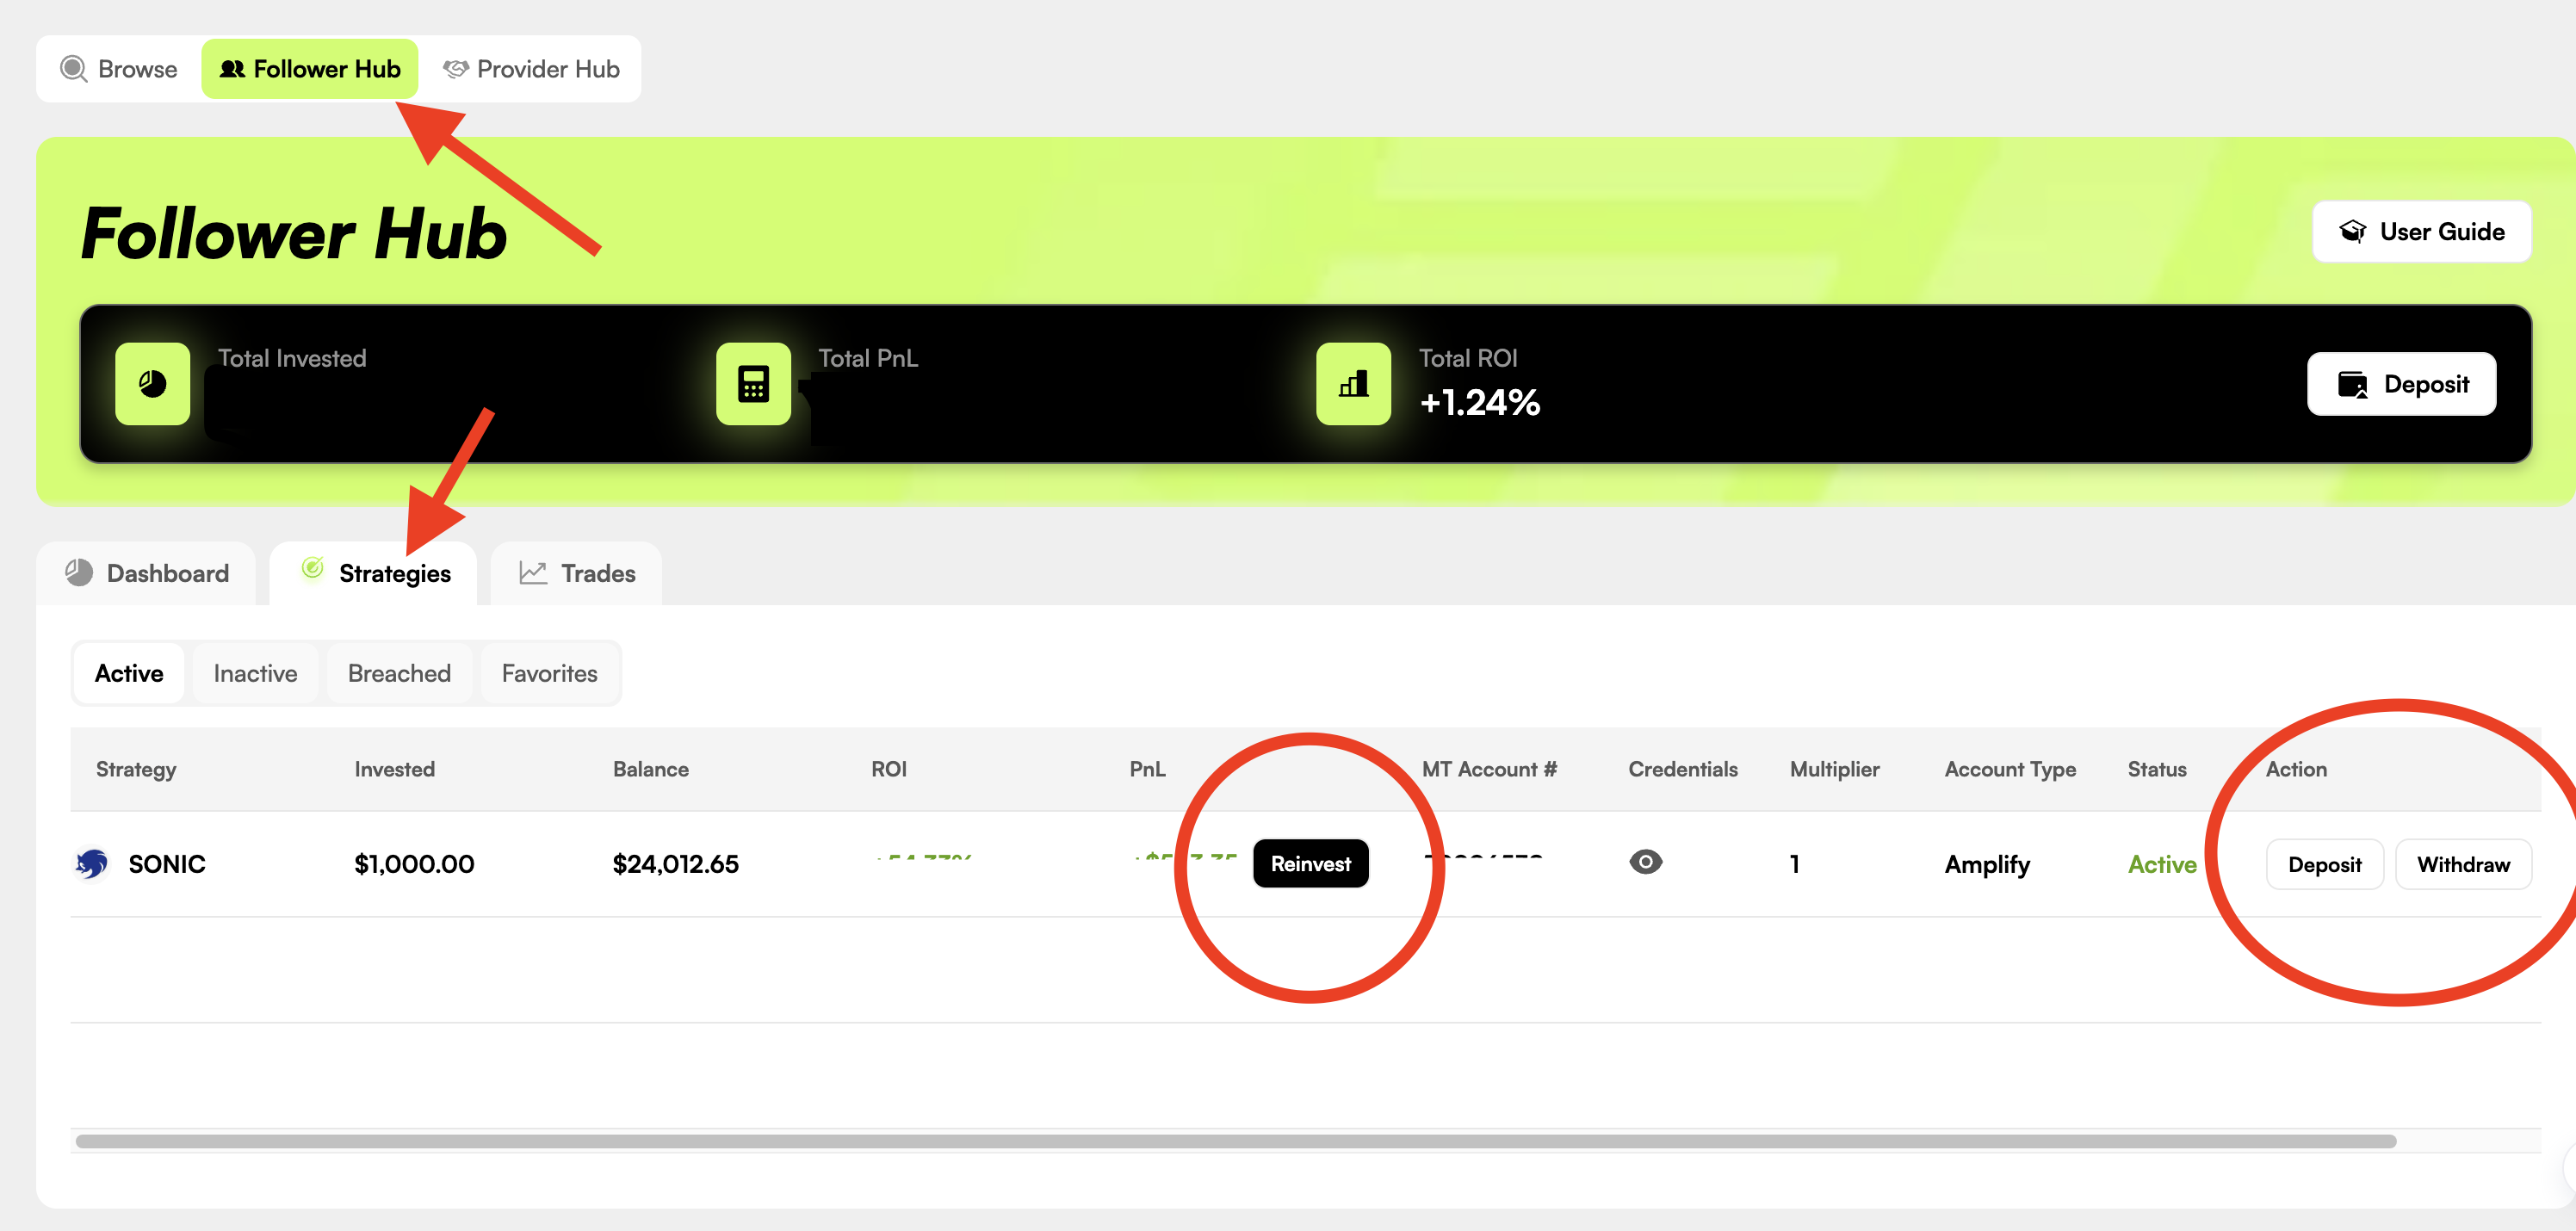Screen dimensions: 2576x1231
Task: Click the Total Invested pie chart icon
Action: tap(153, 384)
